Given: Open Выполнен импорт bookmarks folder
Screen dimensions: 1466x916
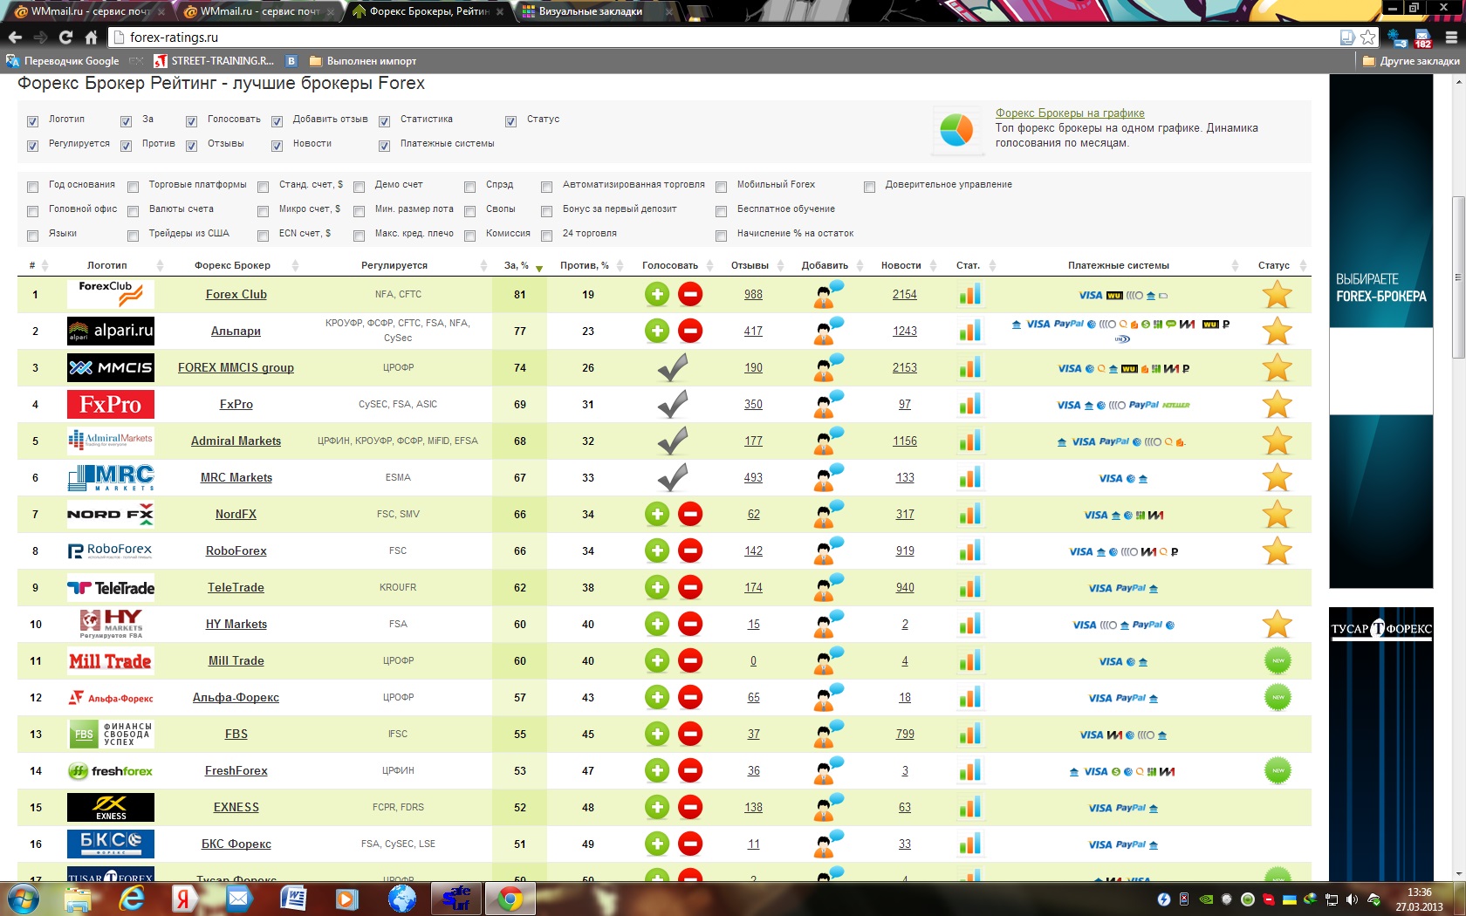Looking at the screenshot, I should 363,61.
